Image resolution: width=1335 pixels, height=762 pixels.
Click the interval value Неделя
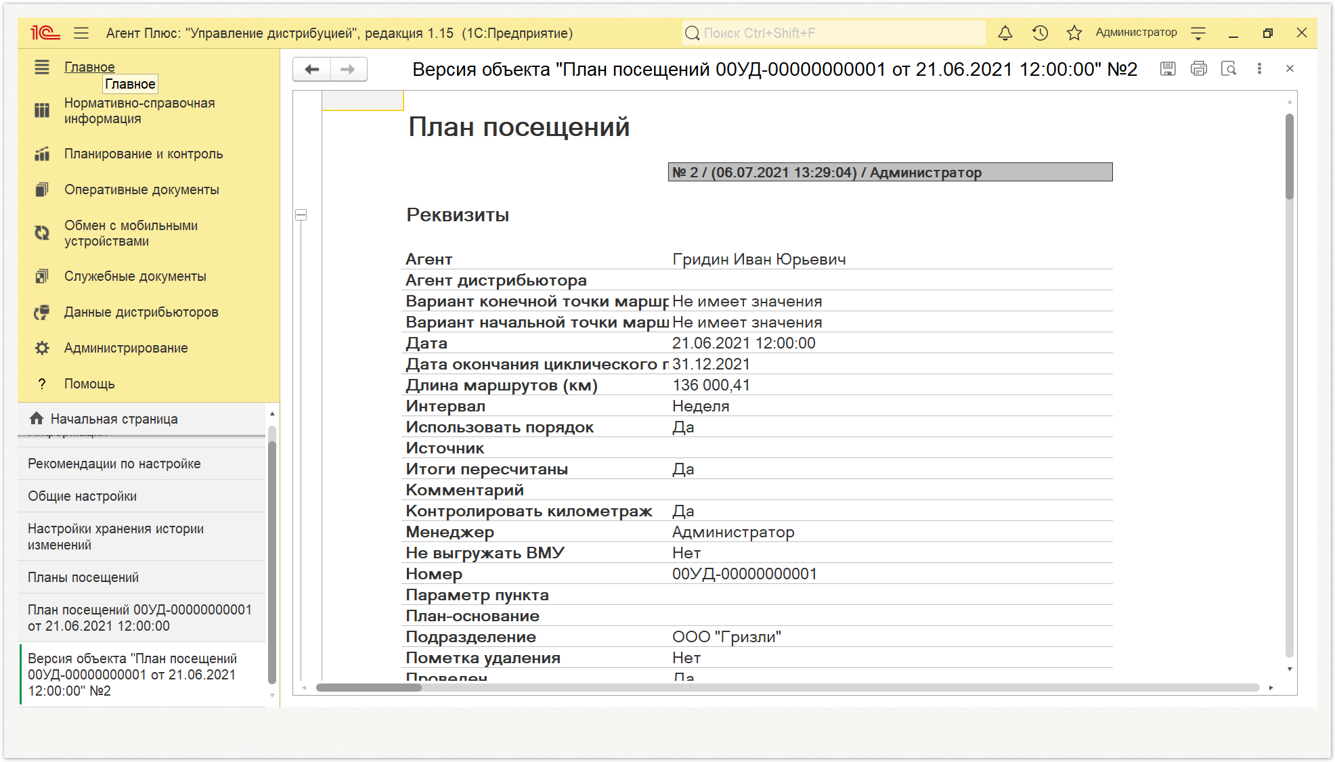click(701, 406)
